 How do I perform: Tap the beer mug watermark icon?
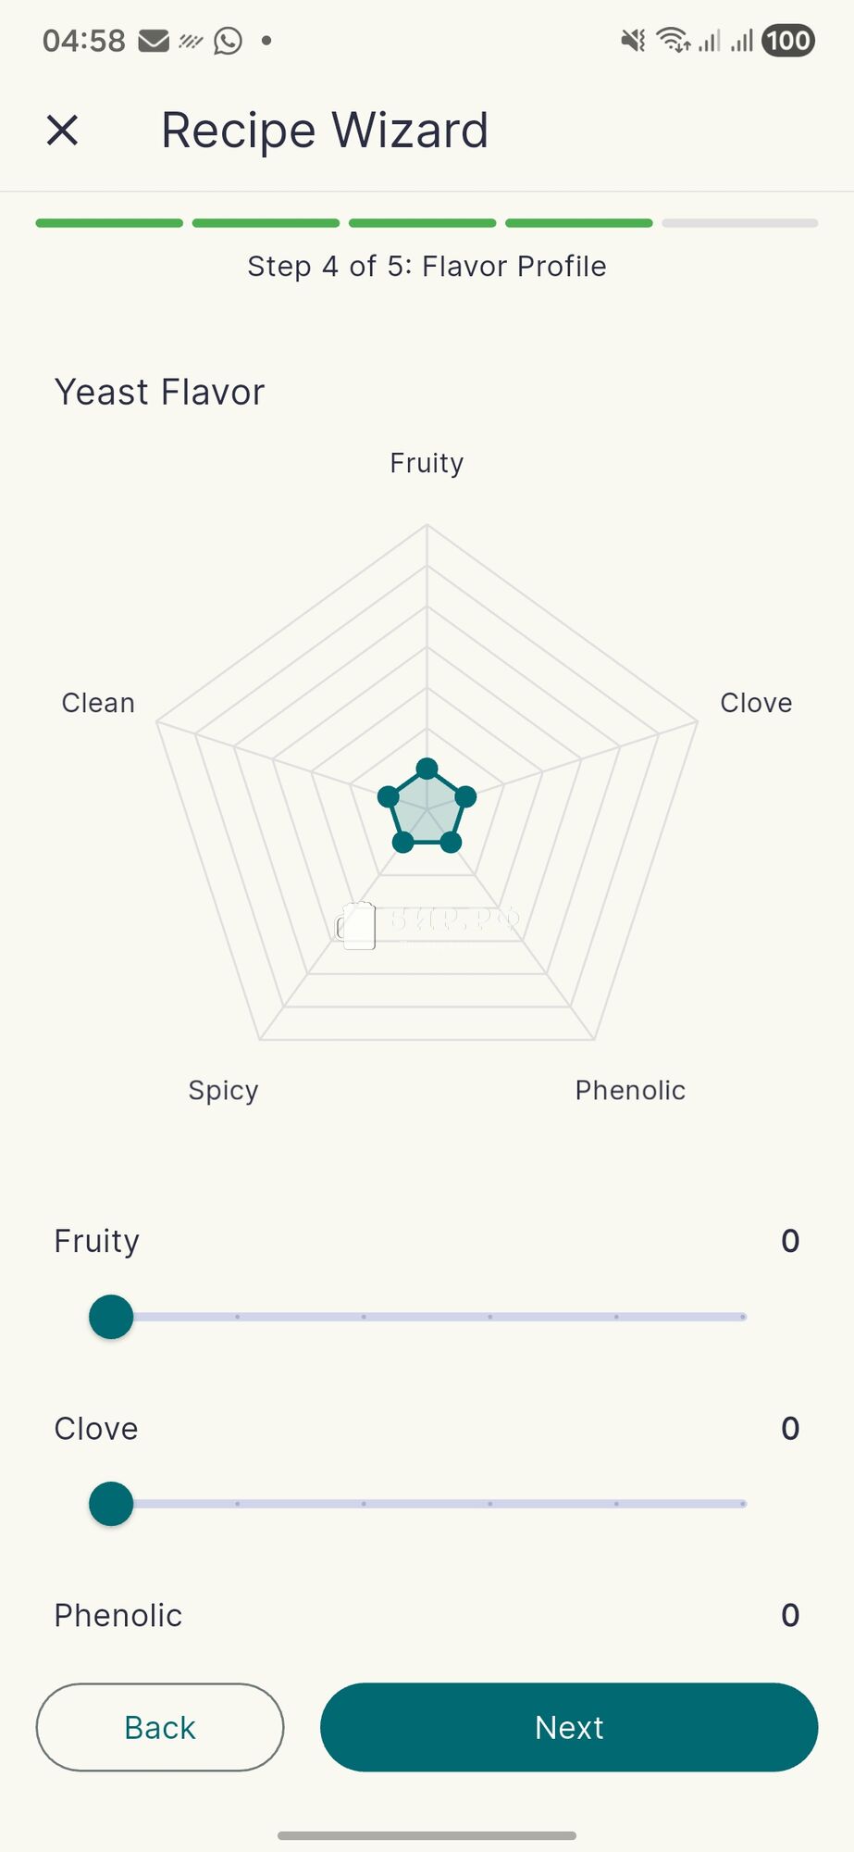tap(357, 925)
